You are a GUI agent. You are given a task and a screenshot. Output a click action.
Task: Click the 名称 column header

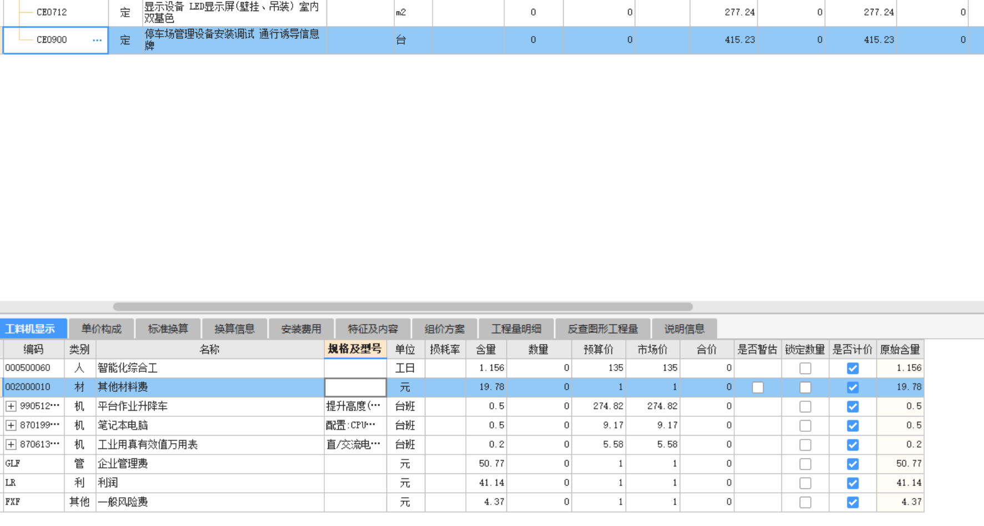click(x=210, y=349)
